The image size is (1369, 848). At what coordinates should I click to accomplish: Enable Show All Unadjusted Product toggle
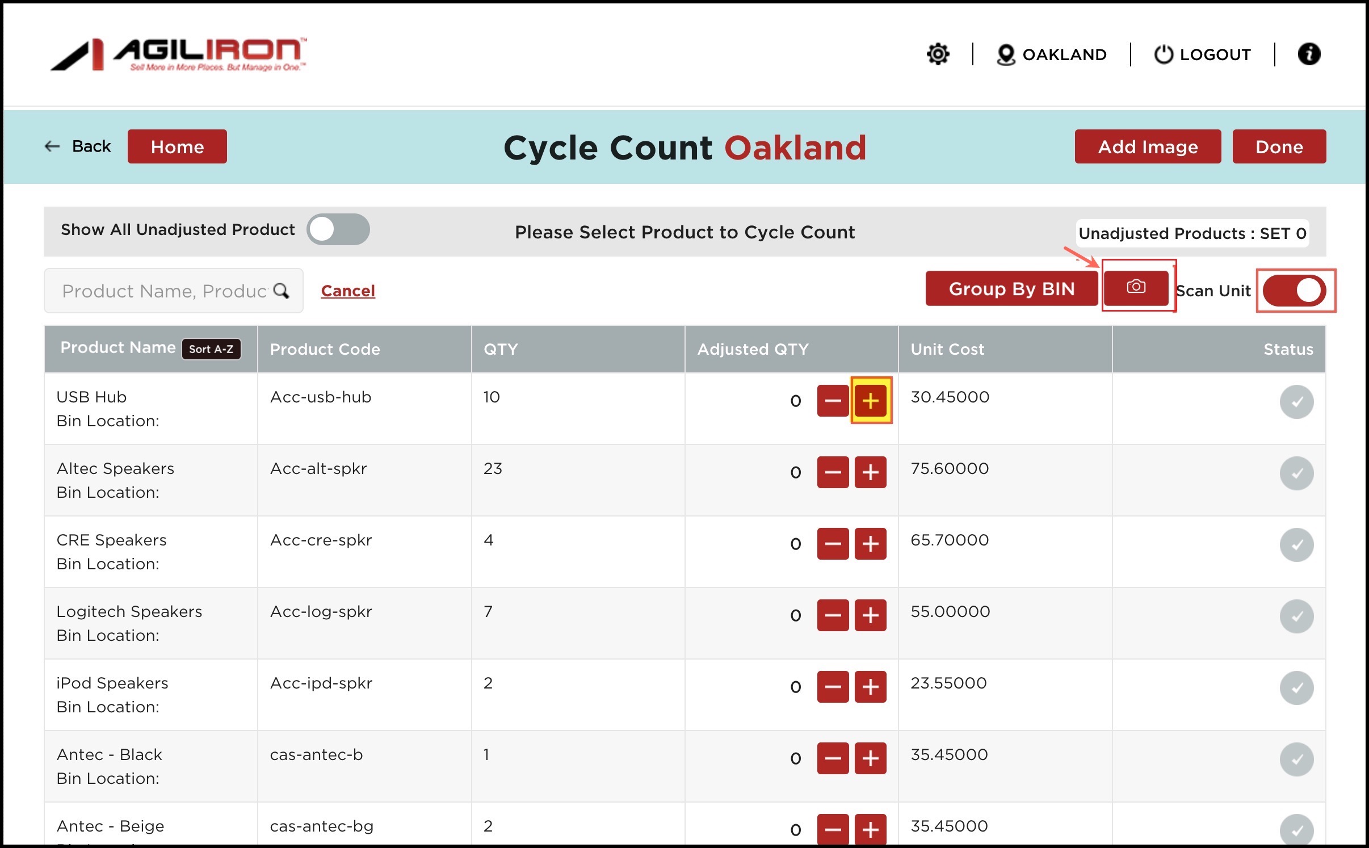point(338,230)
